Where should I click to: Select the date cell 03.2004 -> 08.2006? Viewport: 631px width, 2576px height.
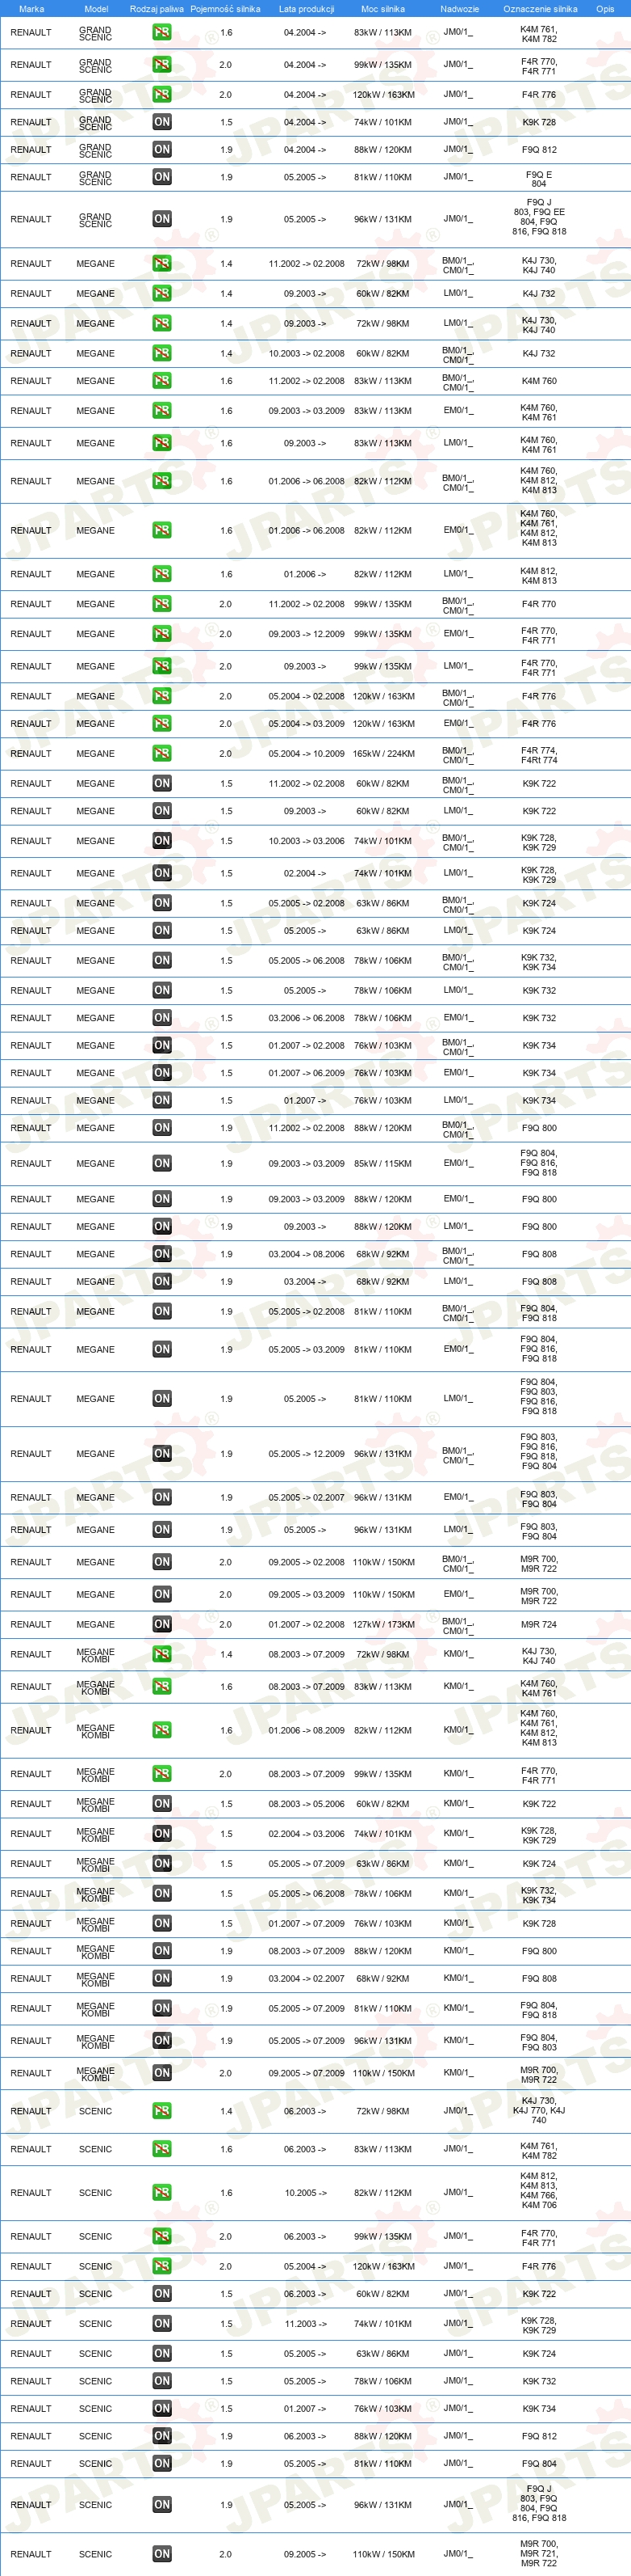tap(307, 1254)
